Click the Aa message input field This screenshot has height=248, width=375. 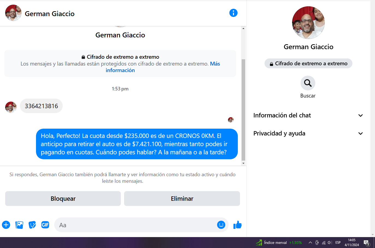click(136, 225)
